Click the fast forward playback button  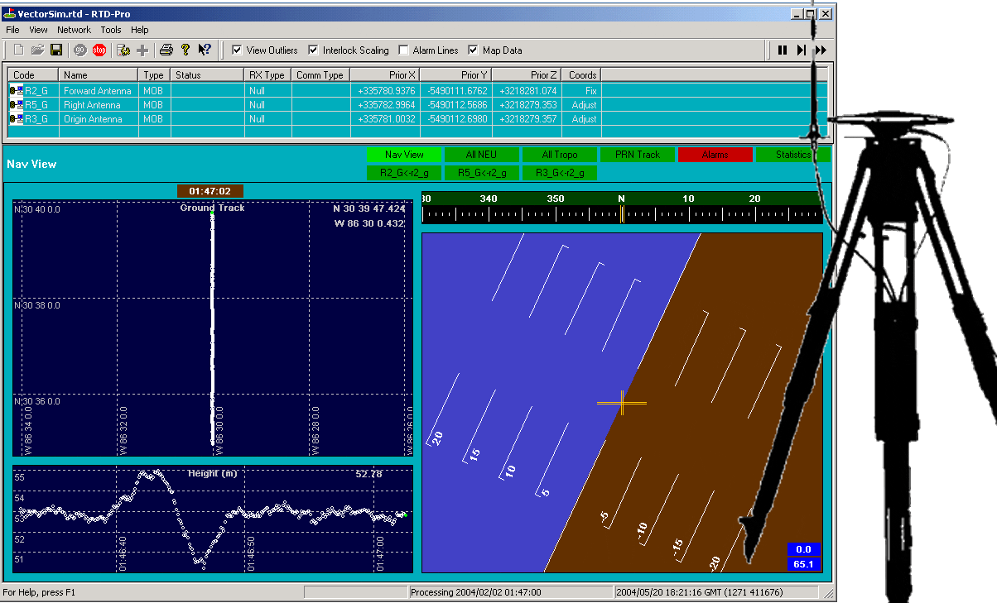tap(821, 50)
